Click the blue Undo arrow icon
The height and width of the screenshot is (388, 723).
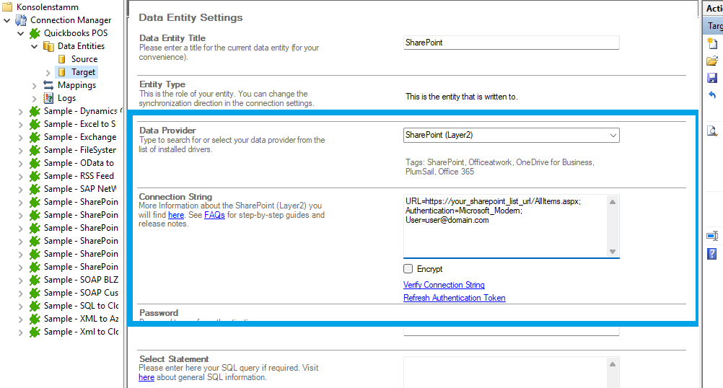click(712, 95)
